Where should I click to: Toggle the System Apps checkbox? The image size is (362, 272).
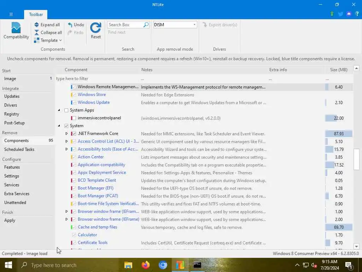(66, 110)
